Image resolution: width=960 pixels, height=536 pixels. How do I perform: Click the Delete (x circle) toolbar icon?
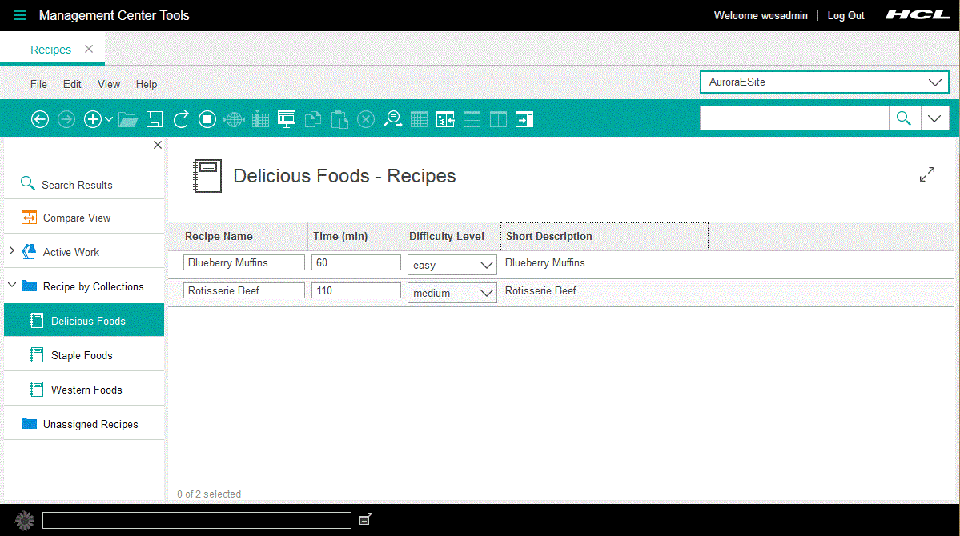pyautogui.click(x=366, y=118)
